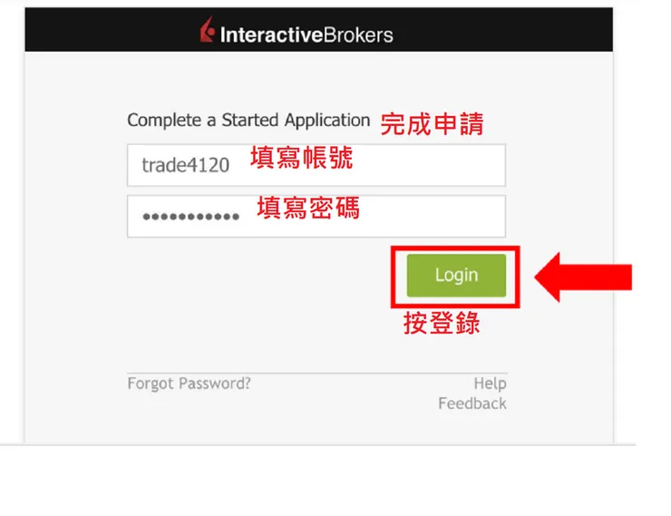Click the divider line above Forgot Password
This screenshot has height=516, width=671.
pos(317,373)
